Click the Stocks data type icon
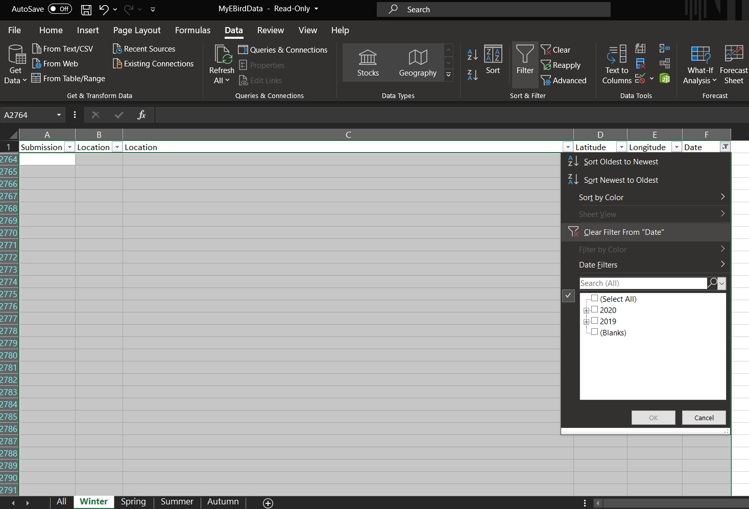Viewport: 749px width, 509px height. click(x=368, y=58)
